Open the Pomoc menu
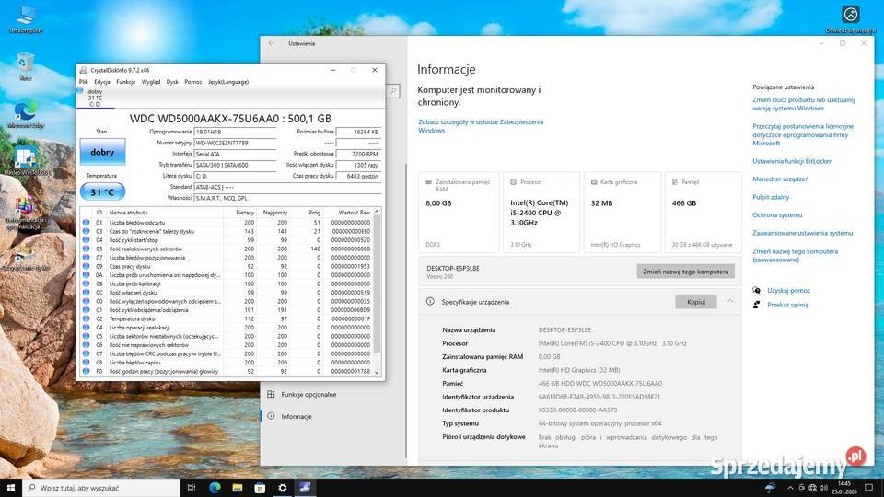Viewport: 884px width, 497px height. point(192,82)
